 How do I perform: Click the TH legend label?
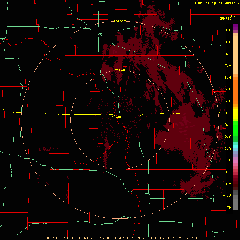coord(229,208)
